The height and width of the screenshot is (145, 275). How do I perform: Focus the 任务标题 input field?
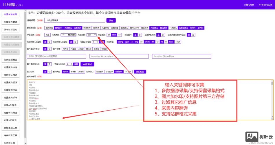pos(75,20)
